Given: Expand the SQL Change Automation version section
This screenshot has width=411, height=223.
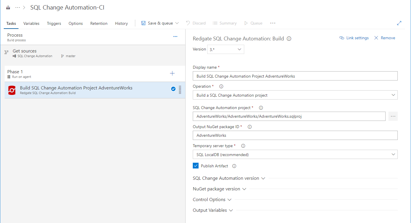Looking at the screenshot, I should click(x=229, y=178).
